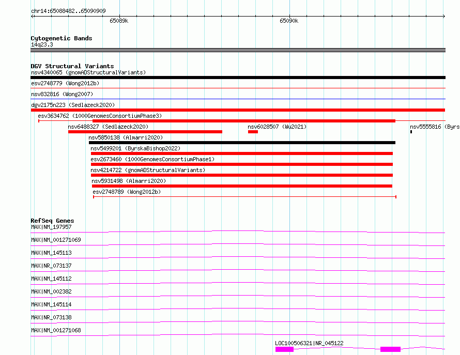Click the MAX|NM_197957 transcript label
This screenshot has width=460, height=355.
51,227
